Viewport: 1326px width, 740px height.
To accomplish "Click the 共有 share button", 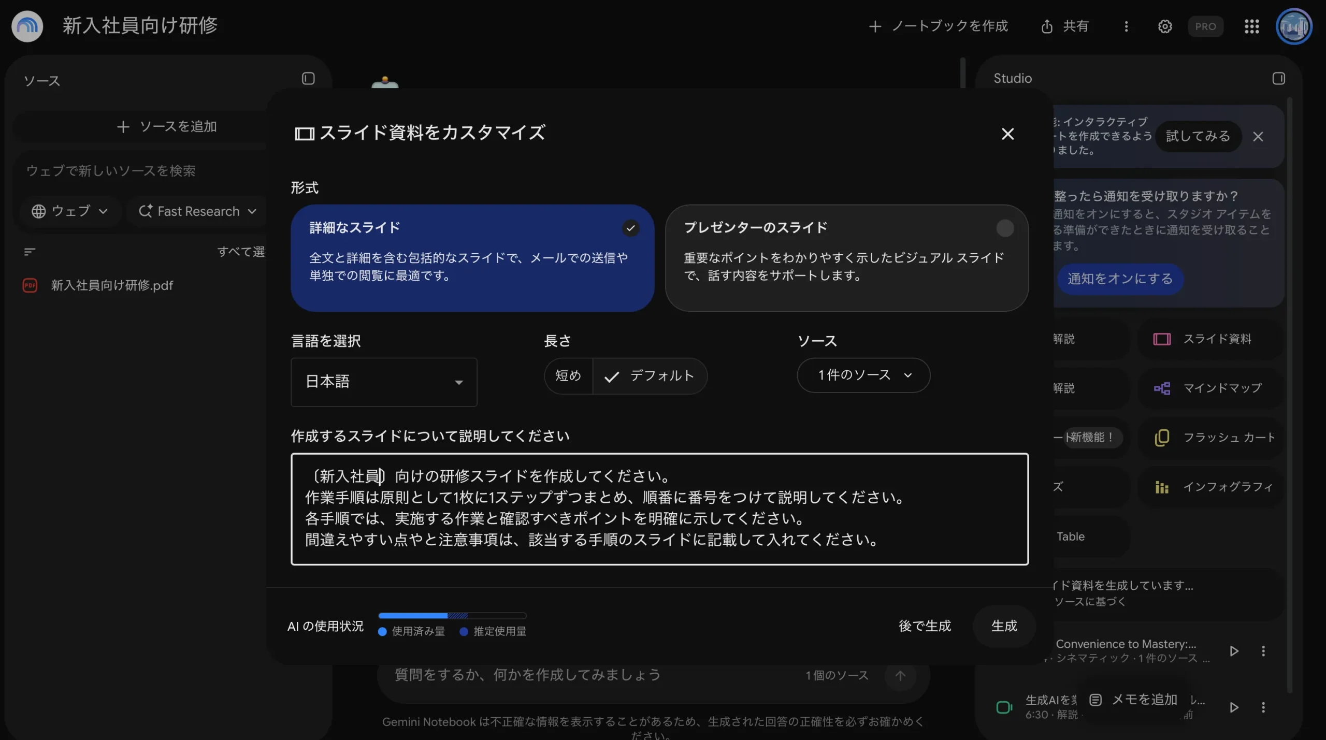I will tap(1065, 26).
